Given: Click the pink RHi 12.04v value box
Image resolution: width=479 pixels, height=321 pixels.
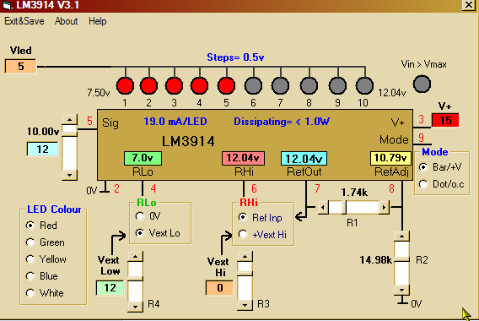Looking at the screenshot, I should coord(243,158).
